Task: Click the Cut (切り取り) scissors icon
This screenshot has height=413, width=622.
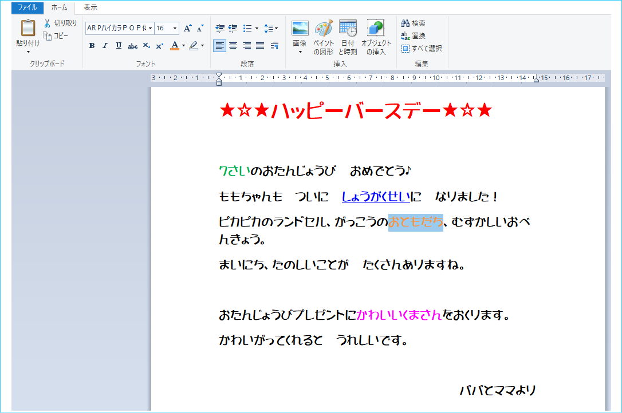Action: click(48, 23)
